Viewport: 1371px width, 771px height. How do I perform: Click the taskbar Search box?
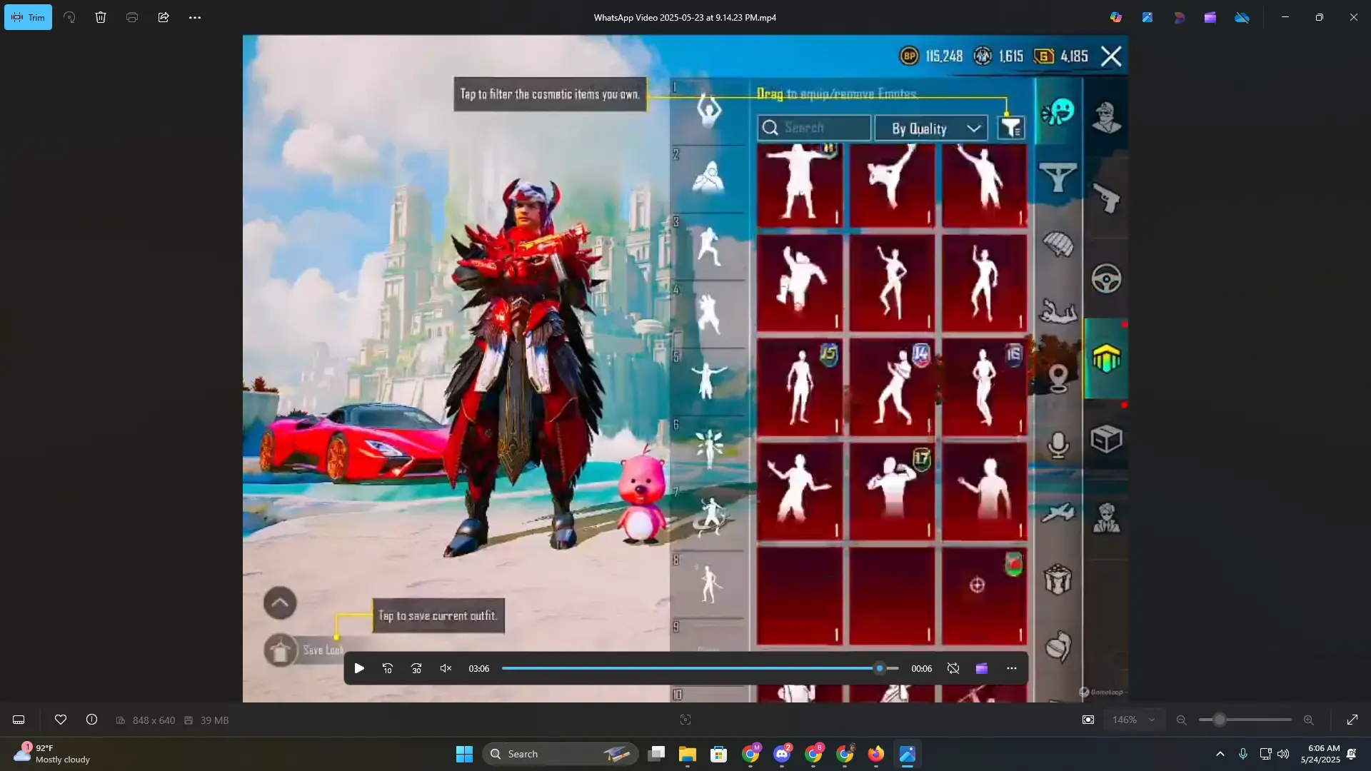[x=561, y=754]
